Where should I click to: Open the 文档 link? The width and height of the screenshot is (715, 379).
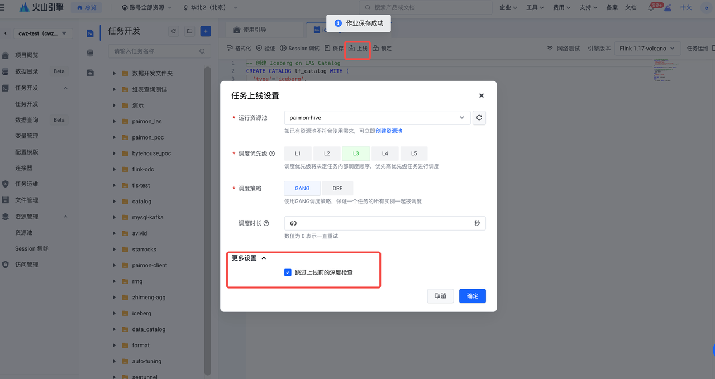tap(631, 8)
